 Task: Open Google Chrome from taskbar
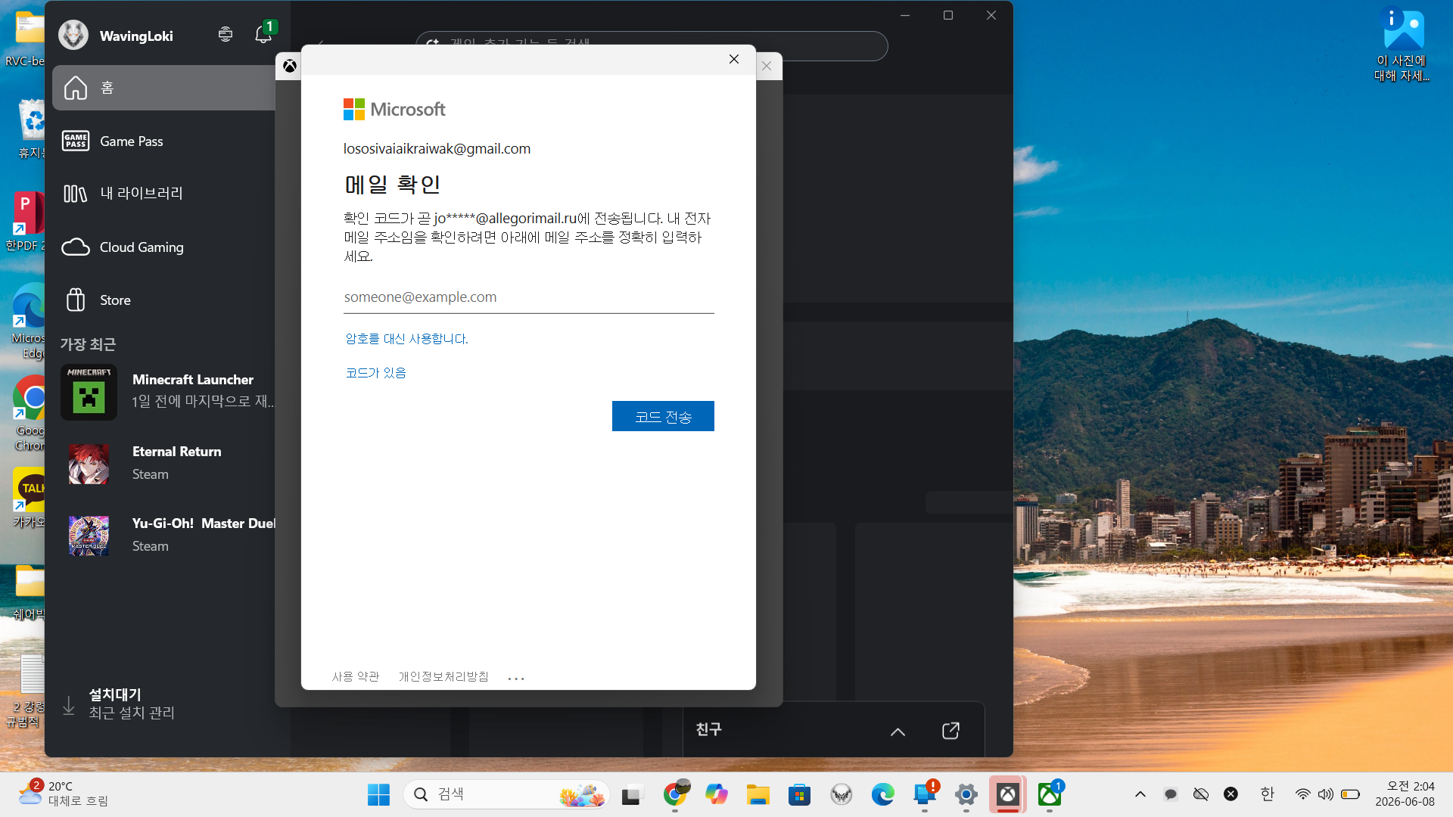[x=675, y=794]
